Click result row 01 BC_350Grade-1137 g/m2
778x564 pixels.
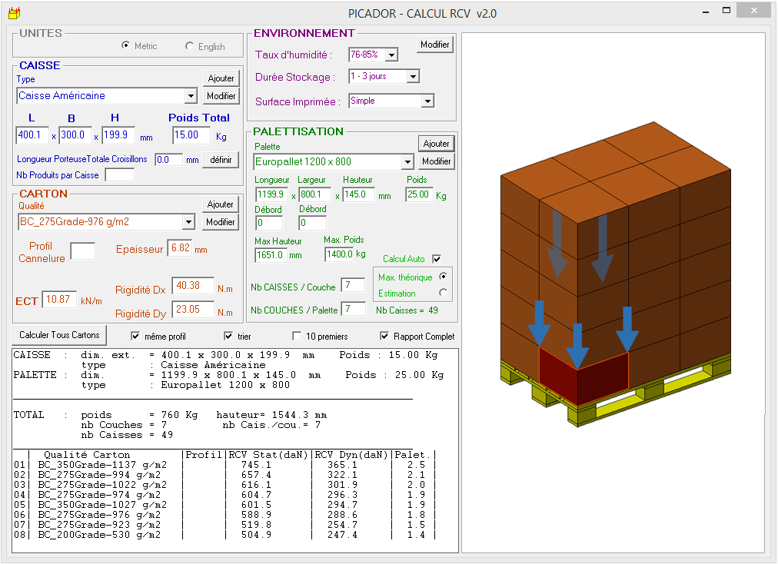coord(224,466)
